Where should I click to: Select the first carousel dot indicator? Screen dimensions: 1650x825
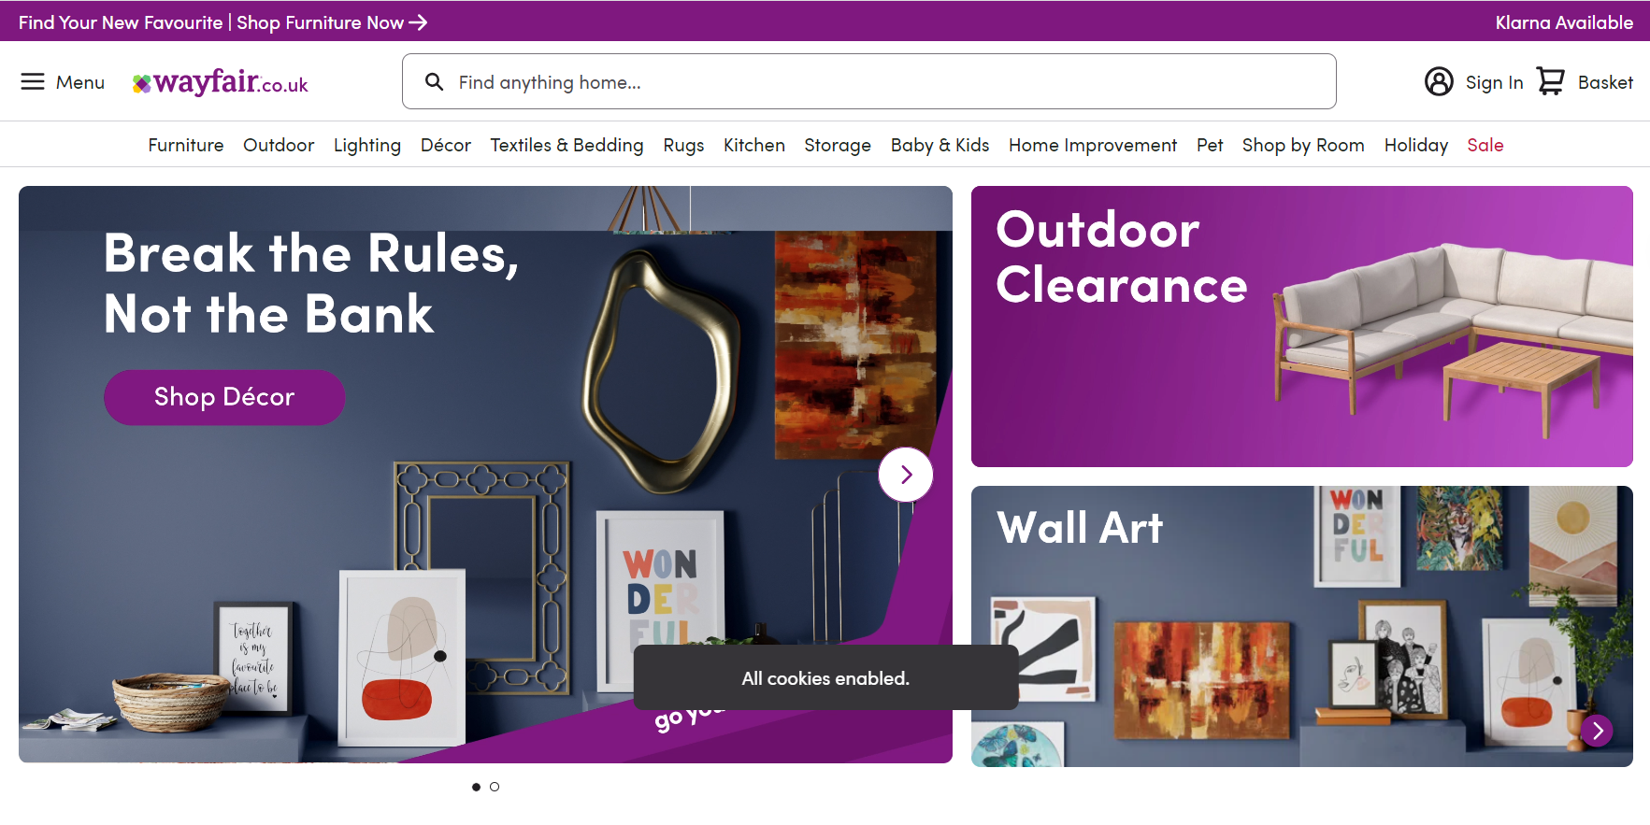[476, 787]
